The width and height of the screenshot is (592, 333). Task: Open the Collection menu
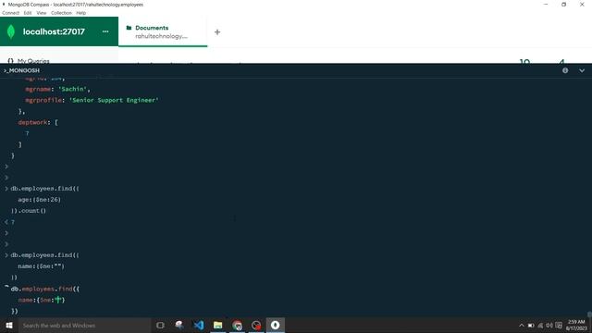[61, 13]
